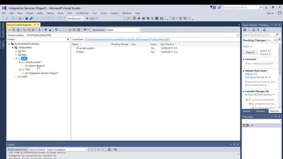Viewport: 283px width, 159px height.
Task: Toggle word wrap icon in Output toolbar
Action: 115,149
